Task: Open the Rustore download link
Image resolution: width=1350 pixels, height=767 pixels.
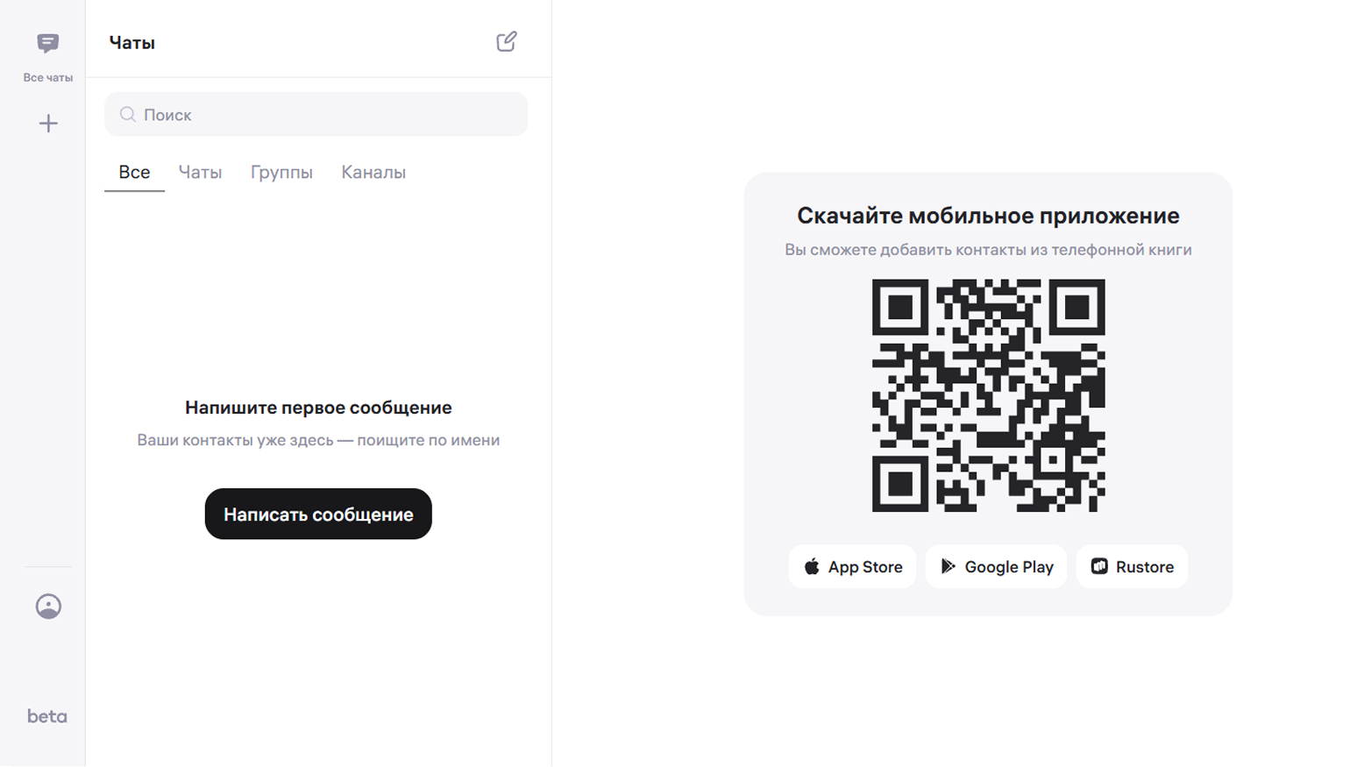Action: 1132,566
